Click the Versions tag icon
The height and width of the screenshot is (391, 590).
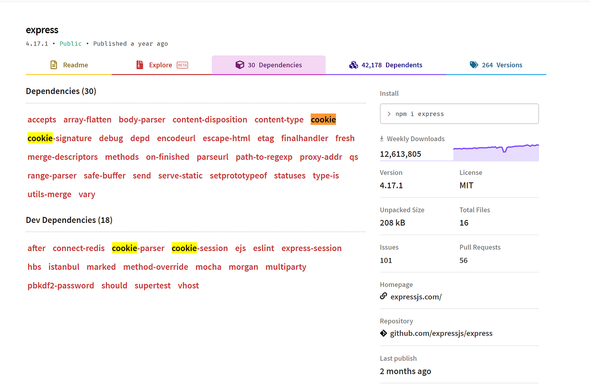tap(474, 65)
